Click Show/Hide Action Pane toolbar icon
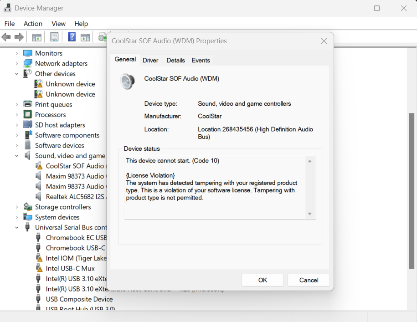This screenshot has width=417, height=322. click(85, 37)
